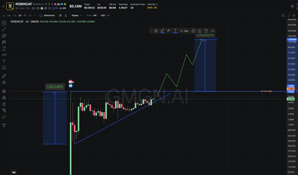Select the crosshair cursor tool
This screenshot has height=175, width=298.
[4, 23]
